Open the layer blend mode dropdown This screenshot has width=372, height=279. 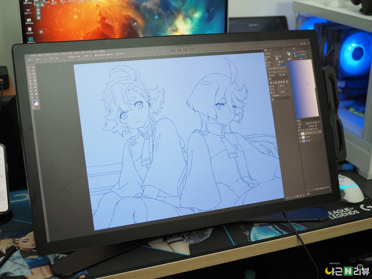point(302,127)
